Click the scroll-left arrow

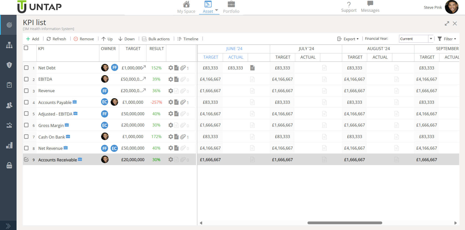tap(201, 223)
